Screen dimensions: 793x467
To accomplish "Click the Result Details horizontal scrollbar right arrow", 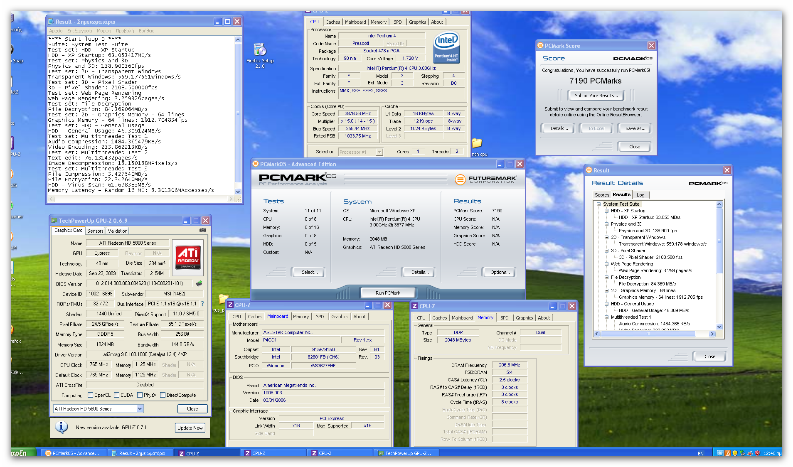I will 712,334.
